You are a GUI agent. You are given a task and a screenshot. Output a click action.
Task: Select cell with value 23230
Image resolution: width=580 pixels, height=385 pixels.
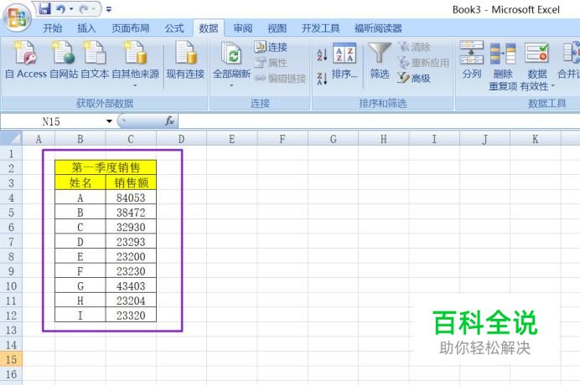[131, 271]
